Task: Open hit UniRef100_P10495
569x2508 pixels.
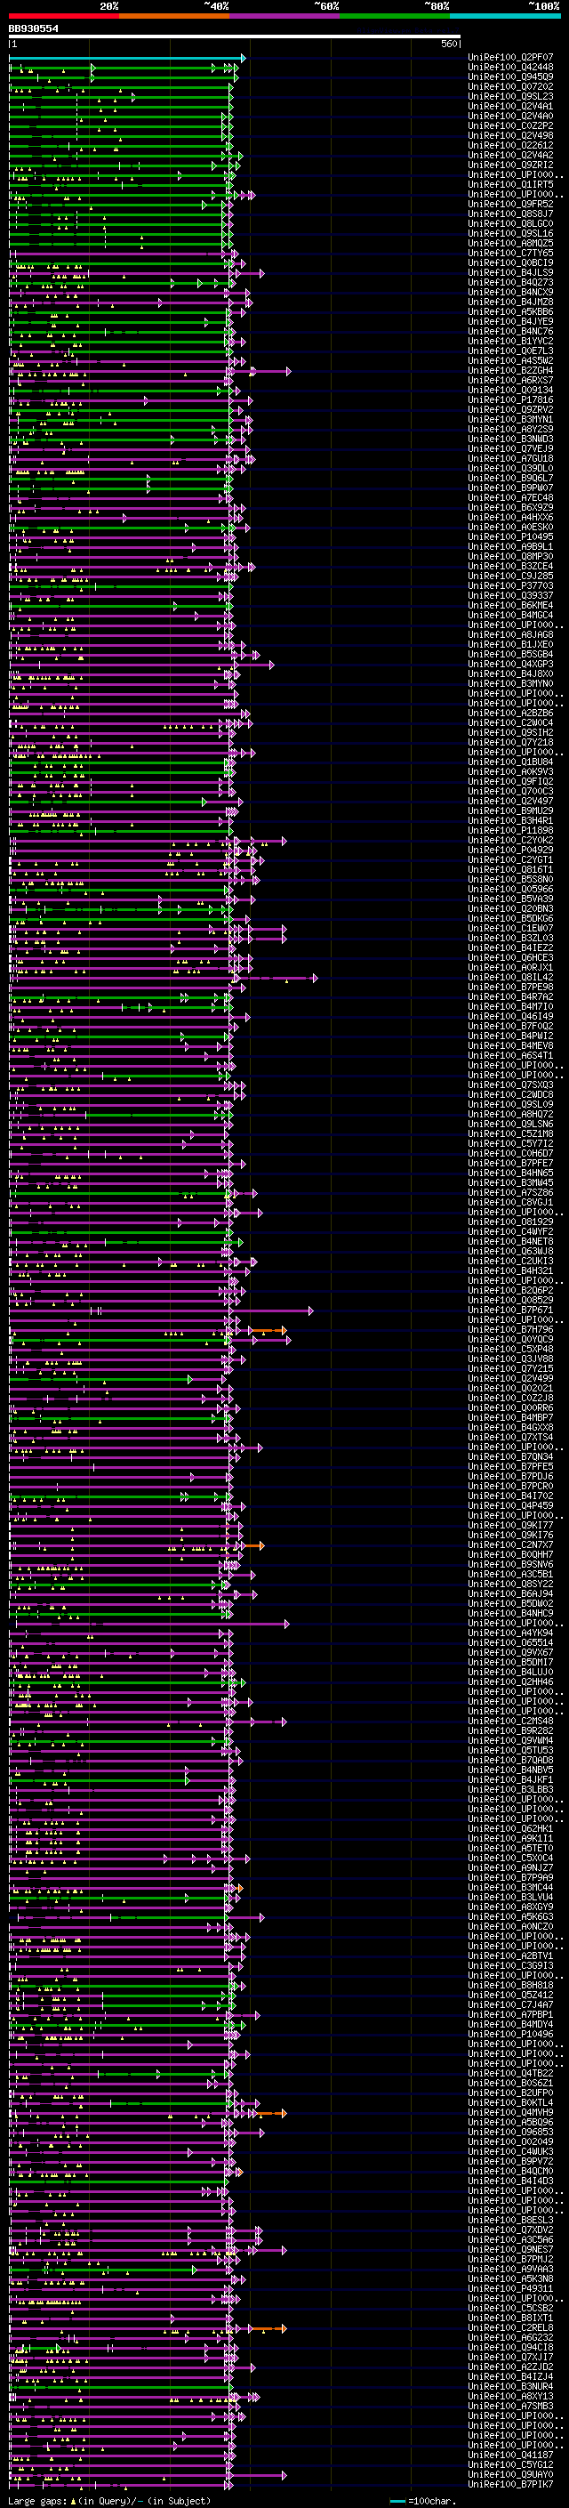Action: pos(509,536)
